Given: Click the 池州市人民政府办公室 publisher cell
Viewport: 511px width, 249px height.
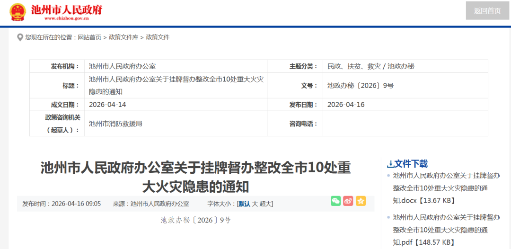Looking at the screenshot, I should coord(176,66).
